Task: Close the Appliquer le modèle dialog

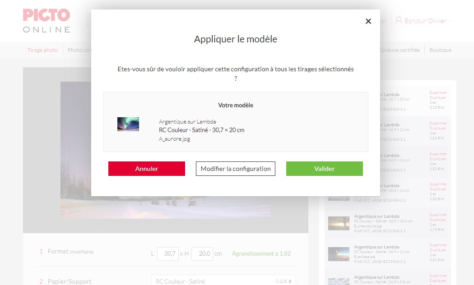Action: click(368, 21)
